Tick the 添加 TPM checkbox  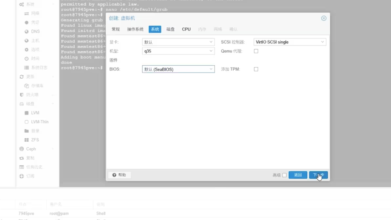point(256,70)
